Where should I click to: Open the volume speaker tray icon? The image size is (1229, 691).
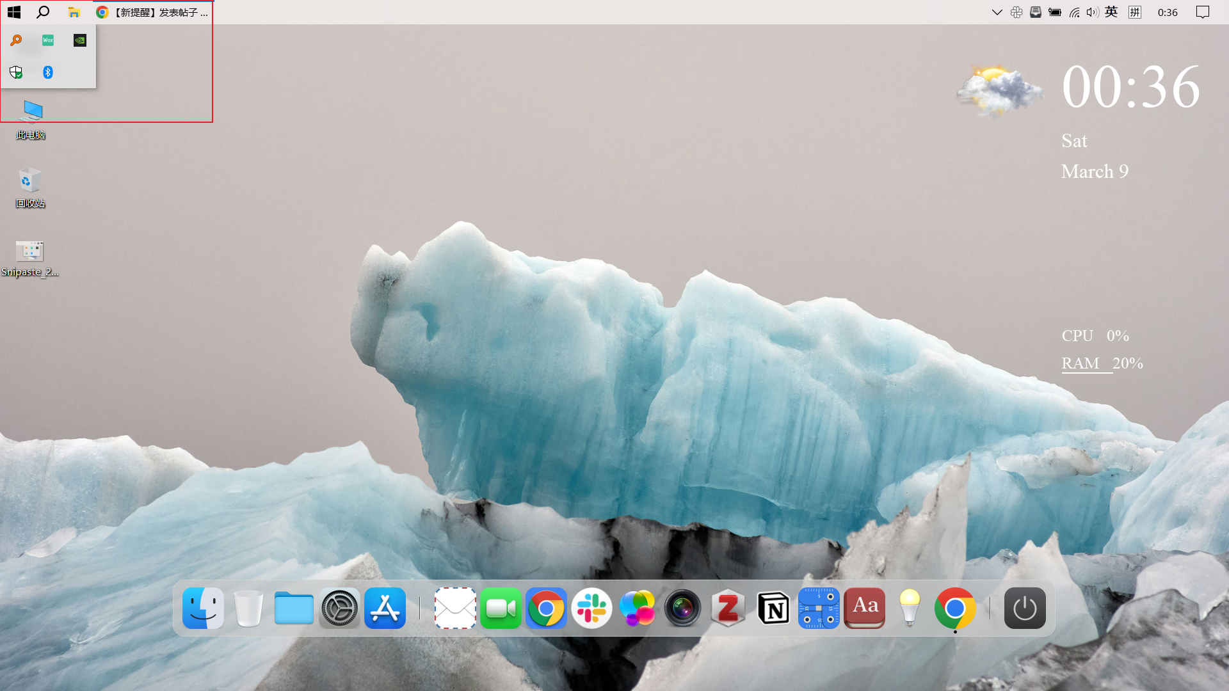(x=1093, y=12)
